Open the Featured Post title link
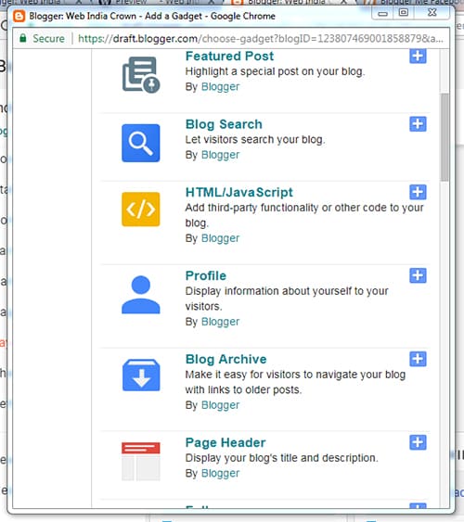Viewport: 464px width, 522px height. point(229,56)
